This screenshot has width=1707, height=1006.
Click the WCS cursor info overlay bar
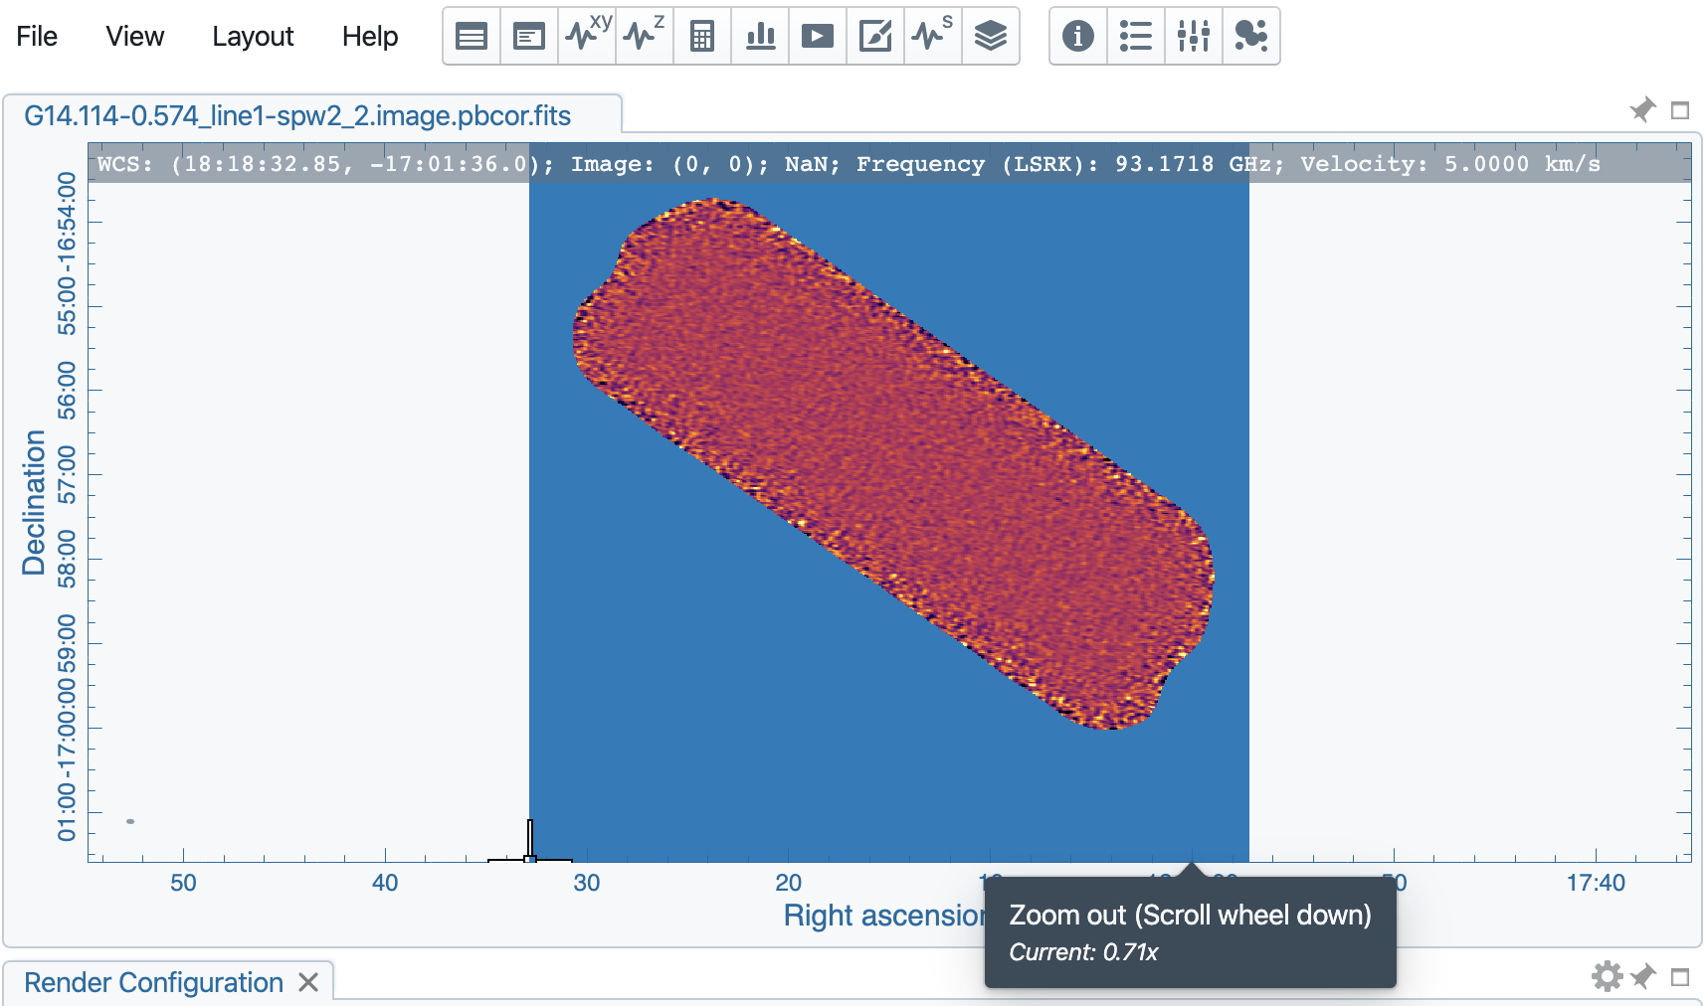(889, 163)
